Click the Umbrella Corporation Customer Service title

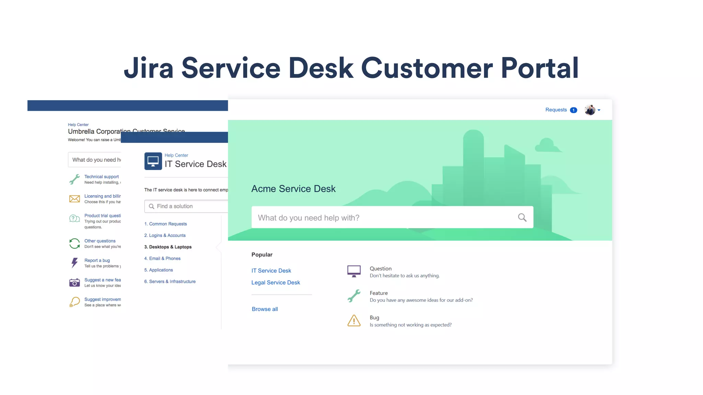click(x=126, y=132)
